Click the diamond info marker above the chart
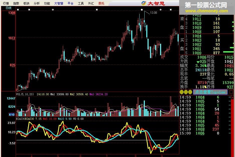235x157 pixels. click(x=142, y=10)
